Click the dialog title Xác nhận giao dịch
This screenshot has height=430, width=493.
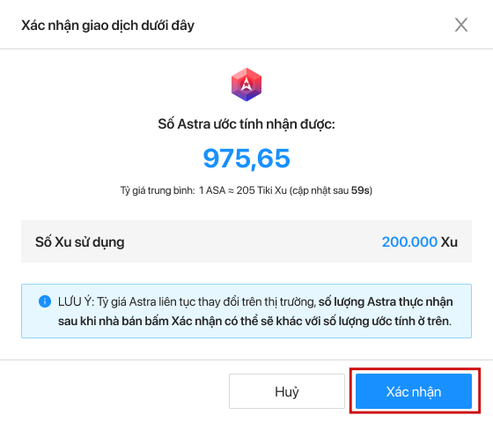pos(107,26)
